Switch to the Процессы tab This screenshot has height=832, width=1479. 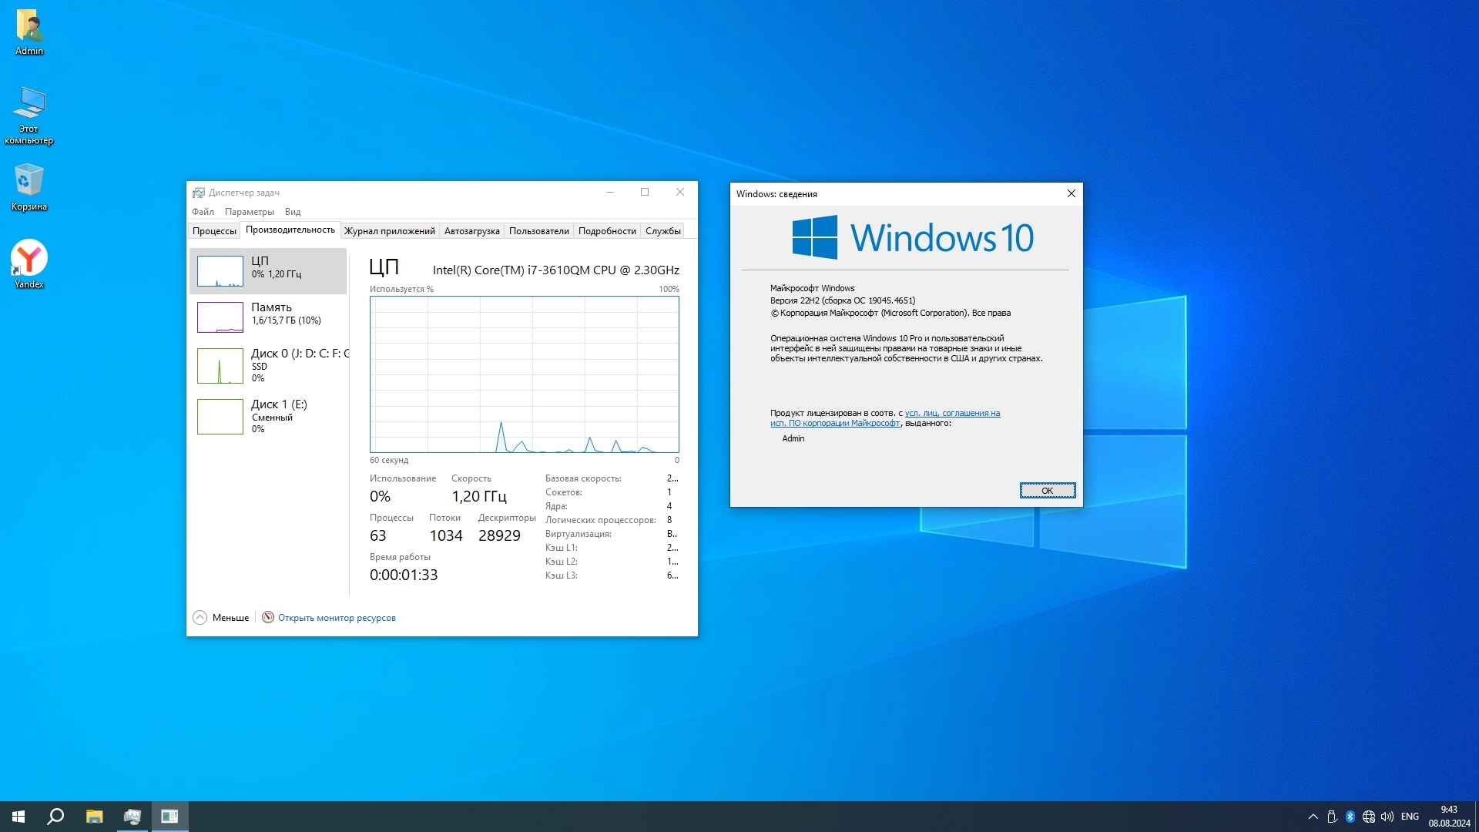tap(214, 231)
